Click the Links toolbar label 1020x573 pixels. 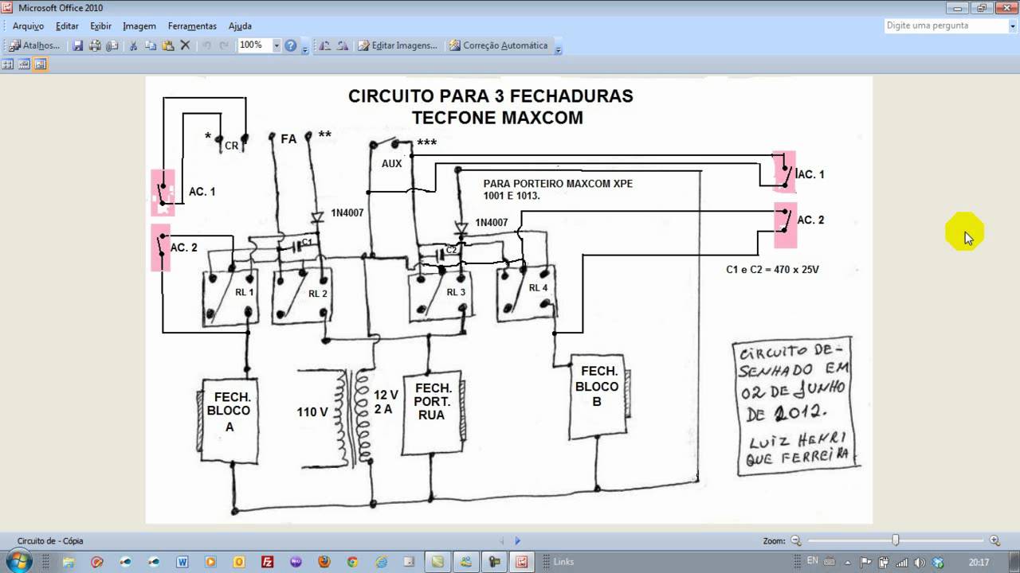[x=563, y=562]
